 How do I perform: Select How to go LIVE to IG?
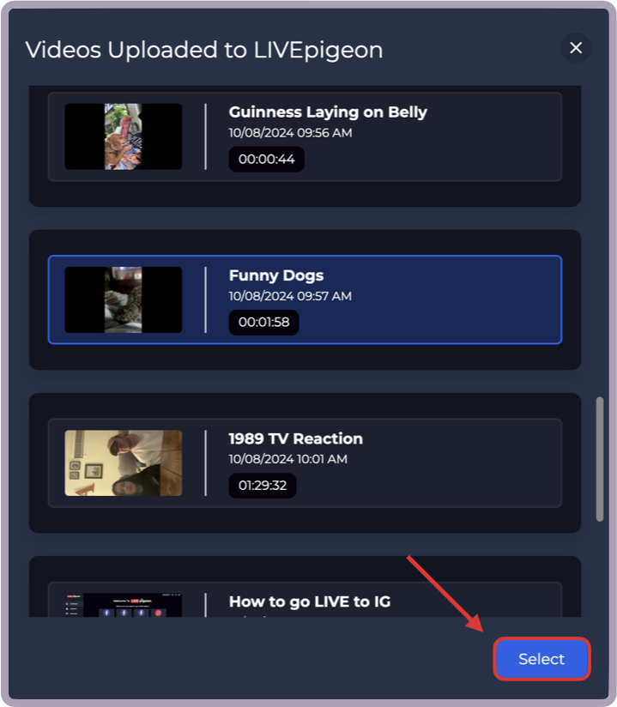pos(310,601)
